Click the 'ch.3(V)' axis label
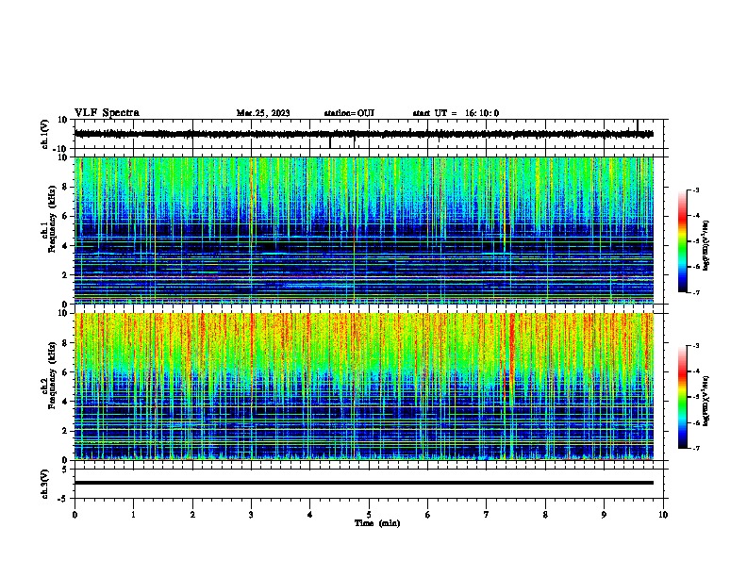747x577 pixels. coord(45,484)
